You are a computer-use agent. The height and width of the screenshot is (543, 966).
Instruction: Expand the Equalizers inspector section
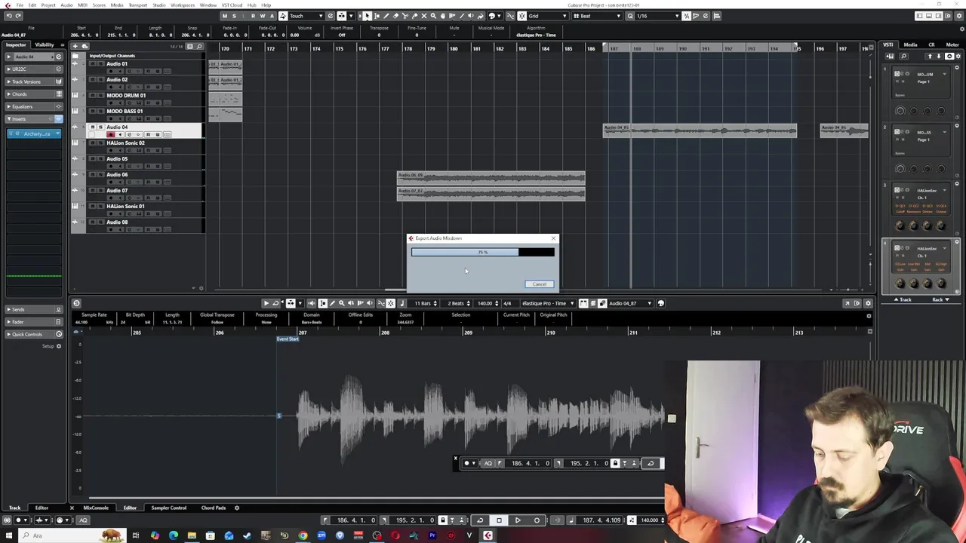pos(34,106)
